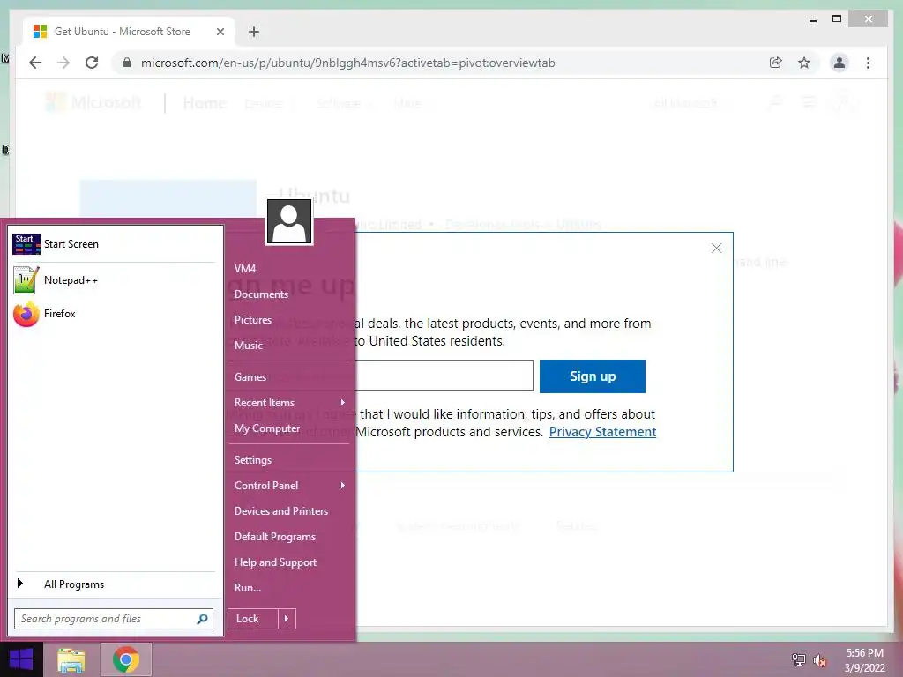This screenshot has height=677, width=903.
Task: Open File Explorer from the taskbar
Action: coord(71,659)
